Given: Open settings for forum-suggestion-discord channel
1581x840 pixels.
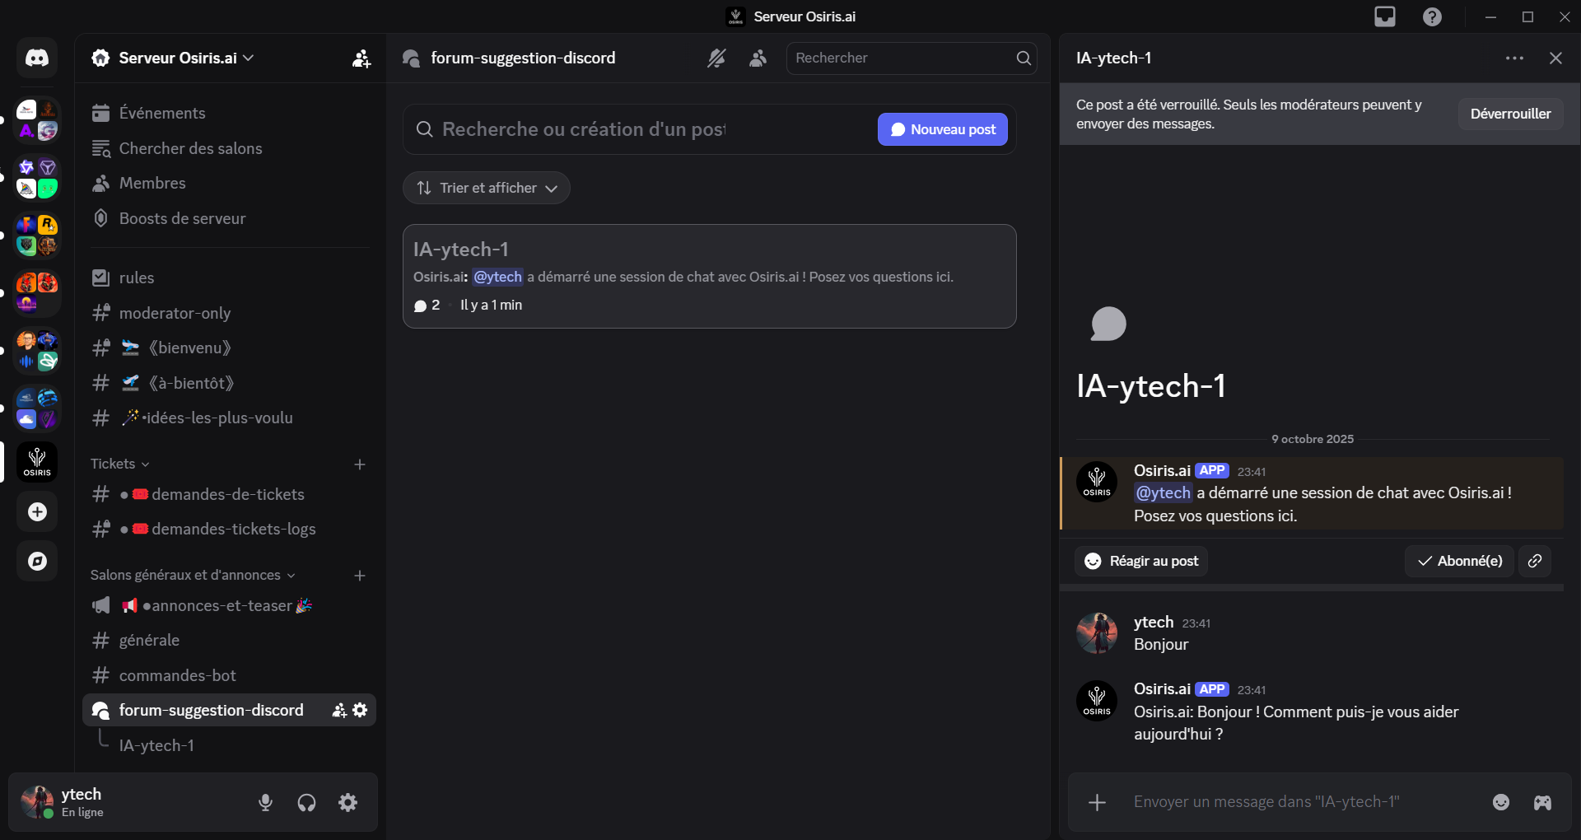Looking at the screenshot, I should pos(360,710).
